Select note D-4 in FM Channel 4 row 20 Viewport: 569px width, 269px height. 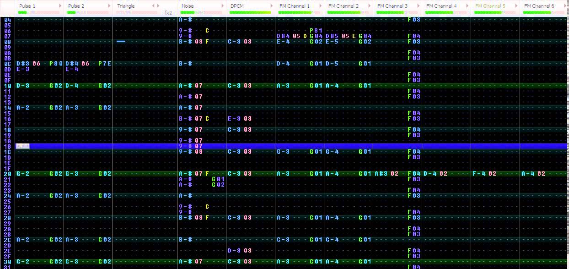[430, 173]
